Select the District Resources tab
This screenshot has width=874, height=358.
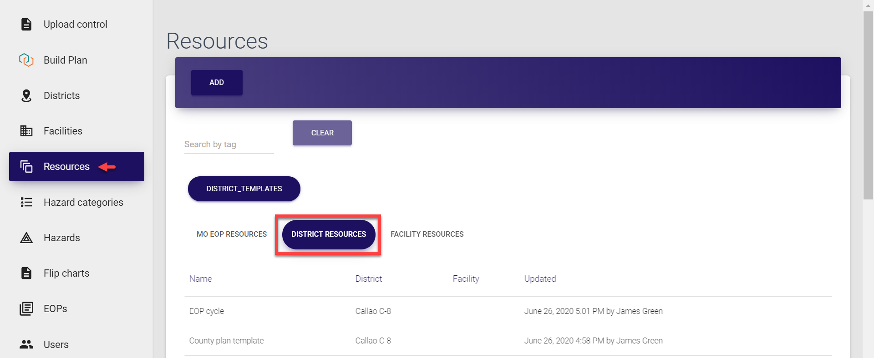(329, 234)
